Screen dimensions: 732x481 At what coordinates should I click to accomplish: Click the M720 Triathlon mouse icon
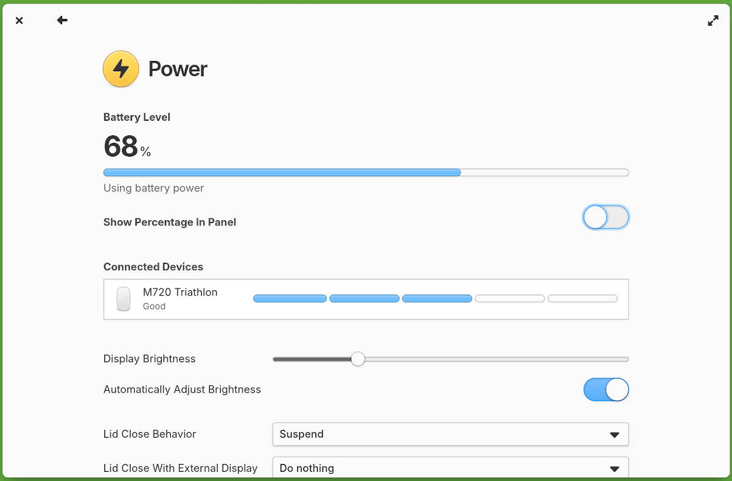(124, 299)
